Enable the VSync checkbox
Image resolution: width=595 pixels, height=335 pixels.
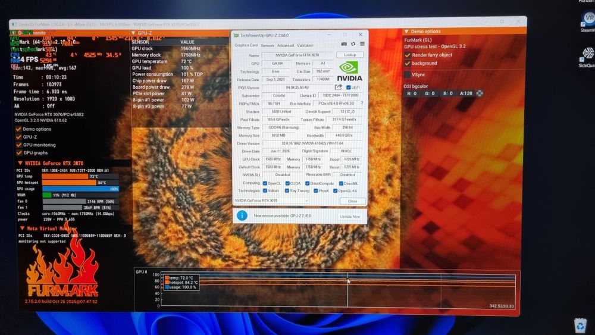(408, 74)
